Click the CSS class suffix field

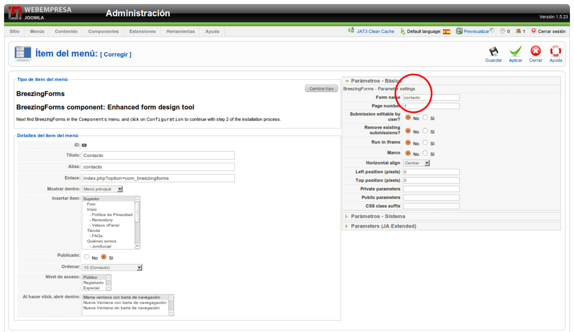click(x=431, y=206)
